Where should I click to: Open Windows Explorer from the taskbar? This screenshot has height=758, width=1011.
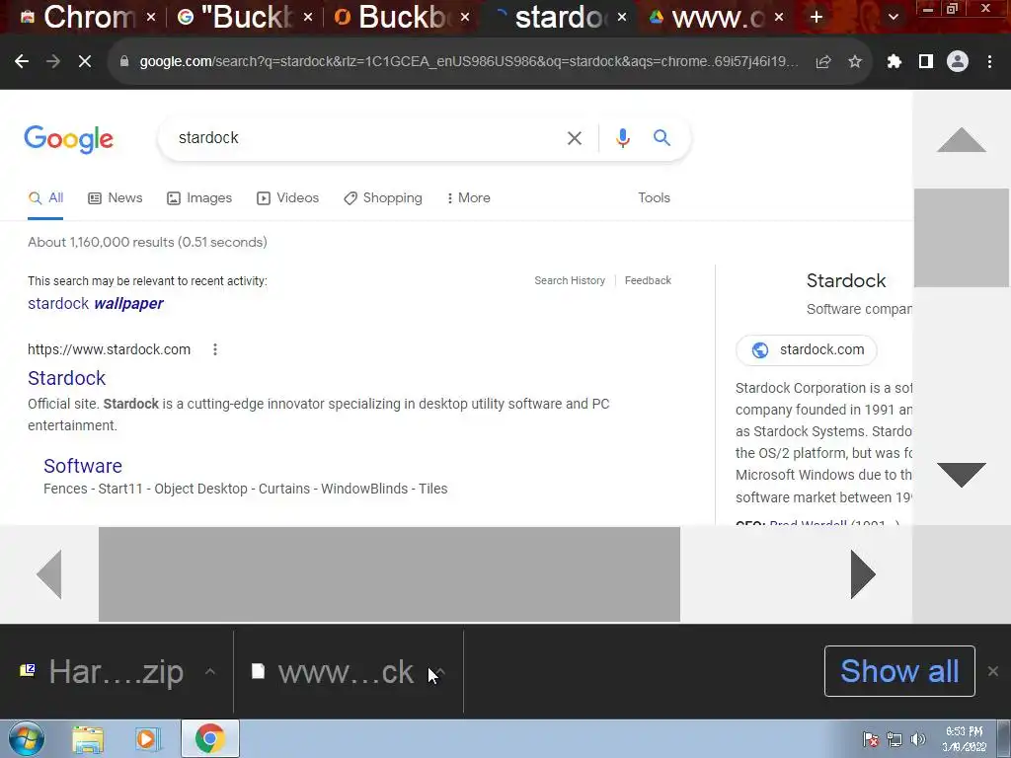pyautogui.click(x=88, y=738)
